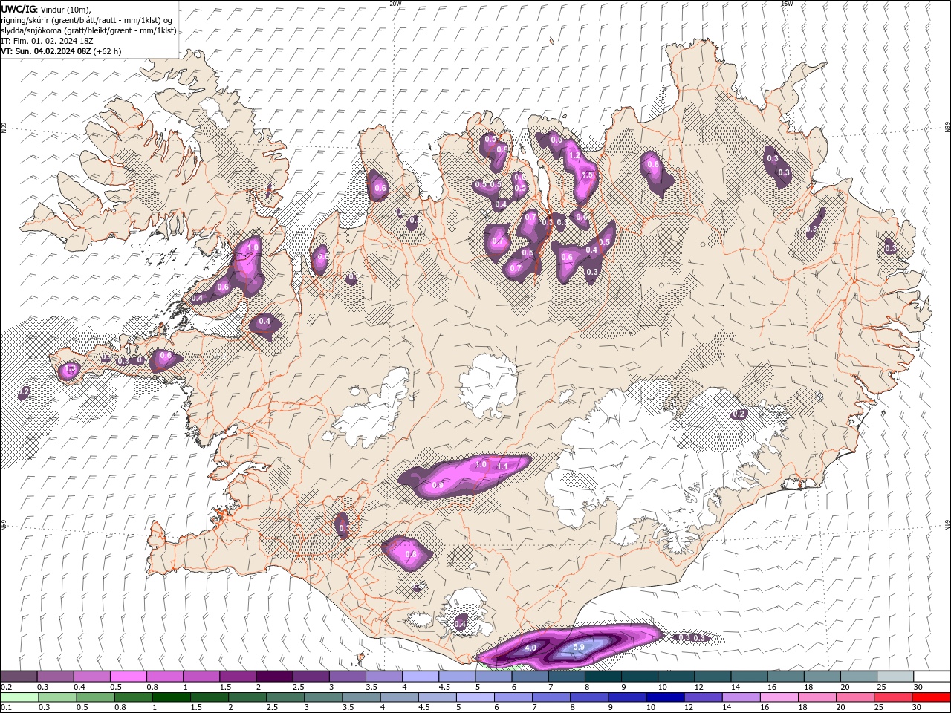951x713 pixels.
Task: Click the dark green swatch labeled 1 in lower legend
Action: (172, 697)
